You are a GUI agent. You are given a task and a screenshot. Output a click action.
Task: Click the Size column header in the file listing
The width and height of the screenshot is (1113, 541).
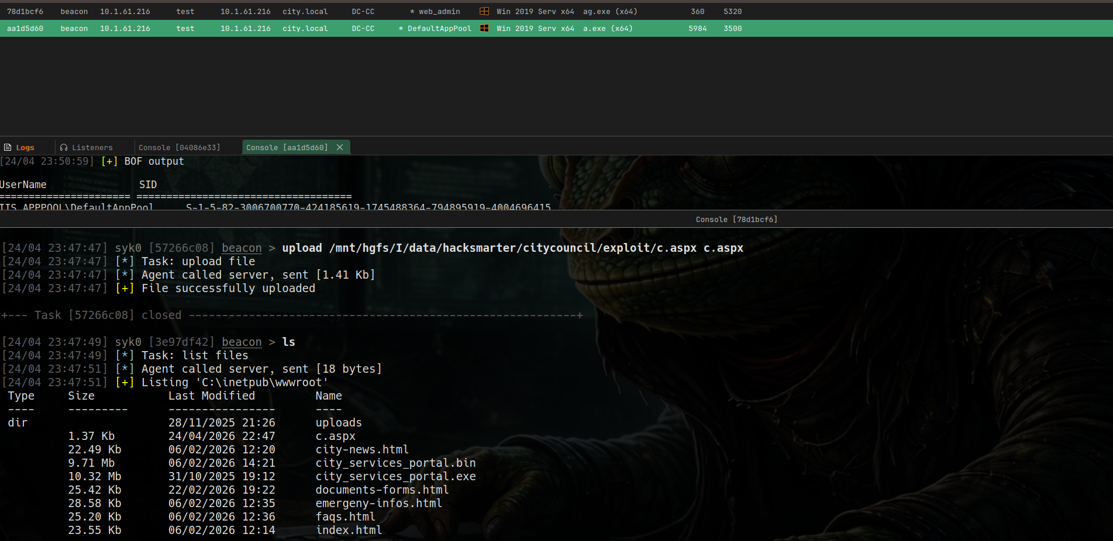(x=81, y=396)
